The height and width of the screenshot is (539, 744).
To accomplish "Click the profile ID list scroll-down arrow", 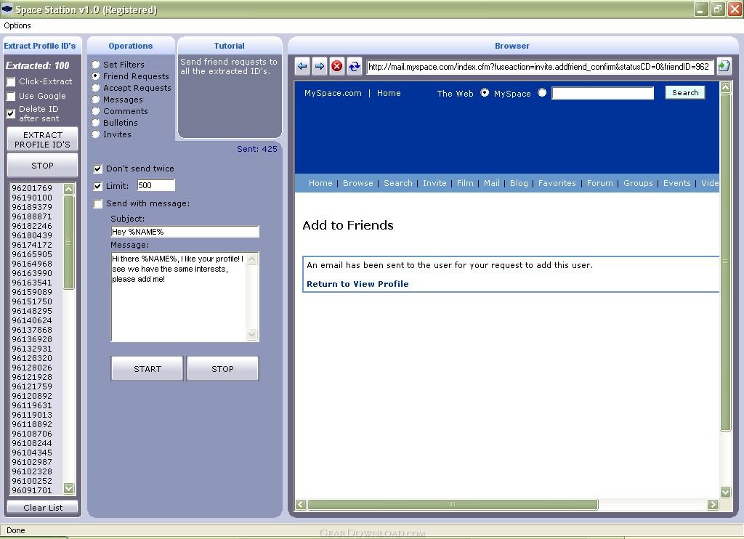I will click(x=69, y=488).
